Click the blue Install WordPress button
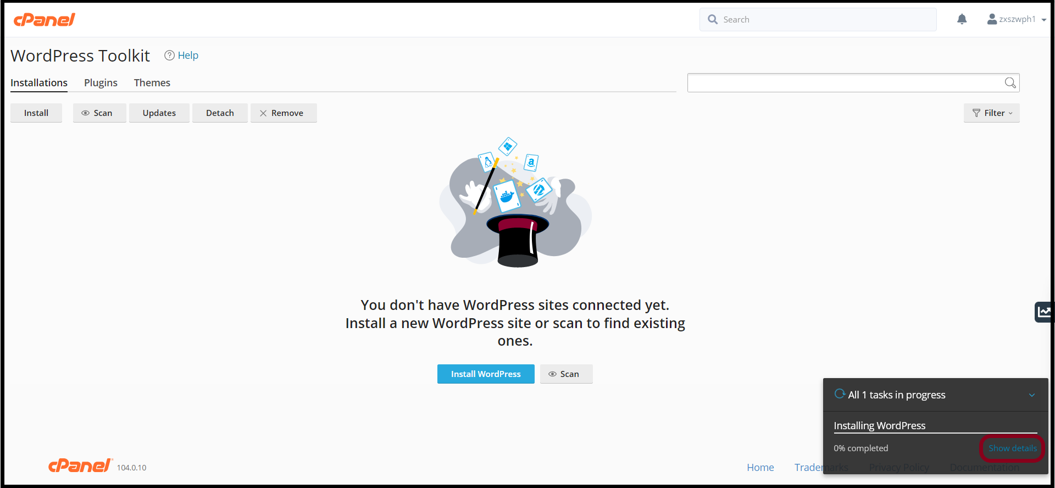The image size is (1055, 488). point(486,374)
